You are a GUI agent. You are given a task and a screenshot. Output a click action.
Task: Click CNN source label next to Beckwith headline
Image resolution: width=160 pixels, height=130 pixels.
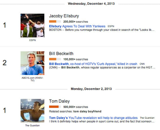142,64
